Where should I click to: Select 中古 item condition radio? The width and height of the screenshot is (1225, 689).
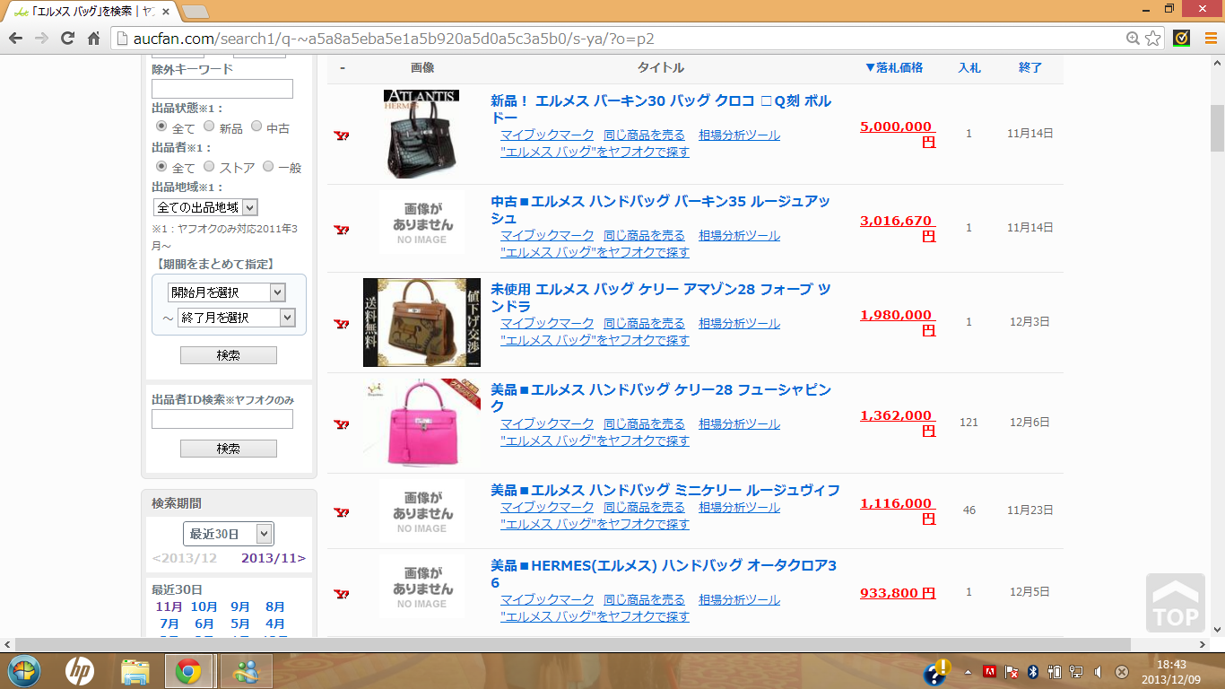tap(256, 126)
